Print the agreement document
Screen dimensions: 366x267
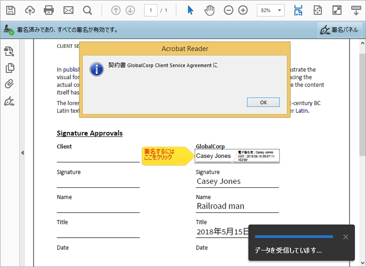pos(48,10)
